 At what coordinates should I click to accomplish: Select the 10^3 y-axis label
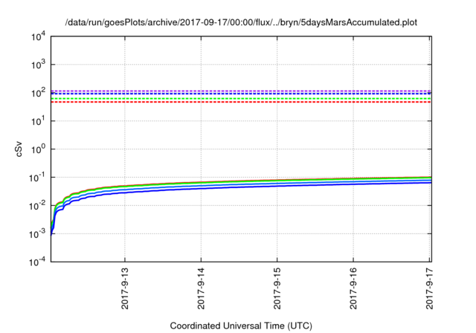pos(39,65)
